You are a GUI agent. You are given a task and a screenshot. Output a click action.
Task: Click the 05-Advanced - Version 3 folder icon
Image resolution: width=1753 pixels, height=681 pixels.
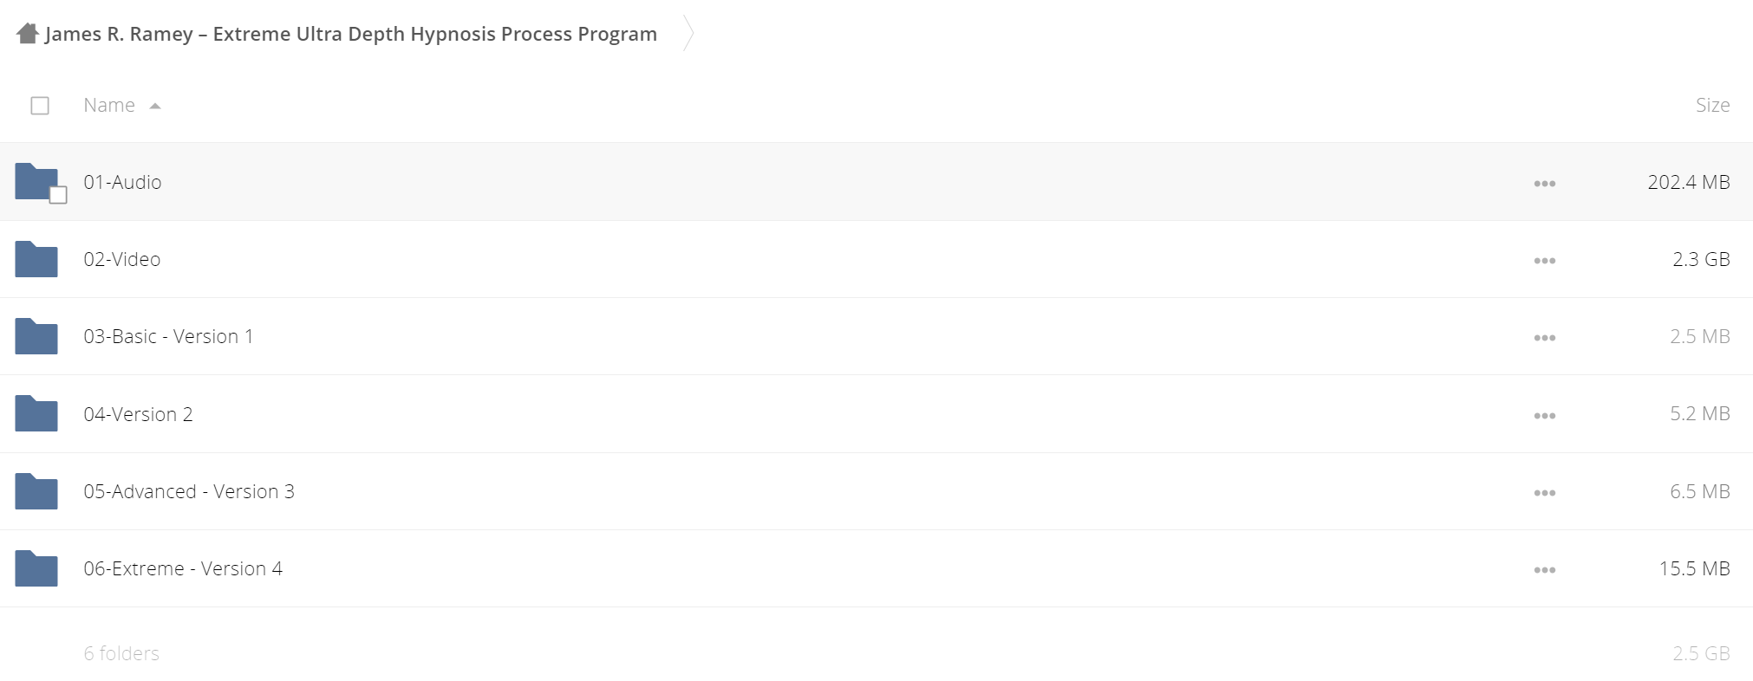tap(36, 491)
